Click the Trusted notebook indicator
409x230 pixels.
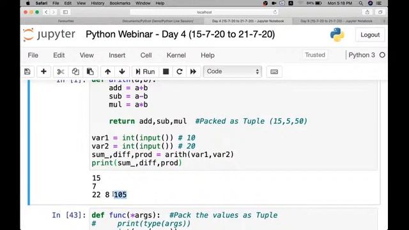point(315,55)
